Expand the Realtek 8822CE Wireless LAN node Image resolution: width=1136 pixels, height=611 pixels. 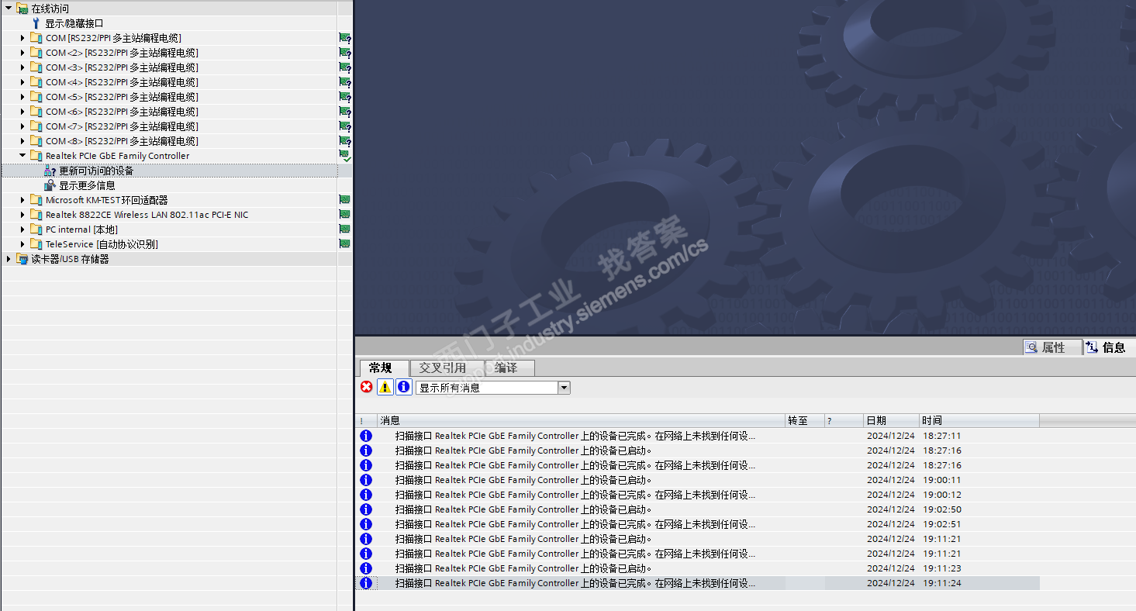pyautogui.click(x=22, y=215)
